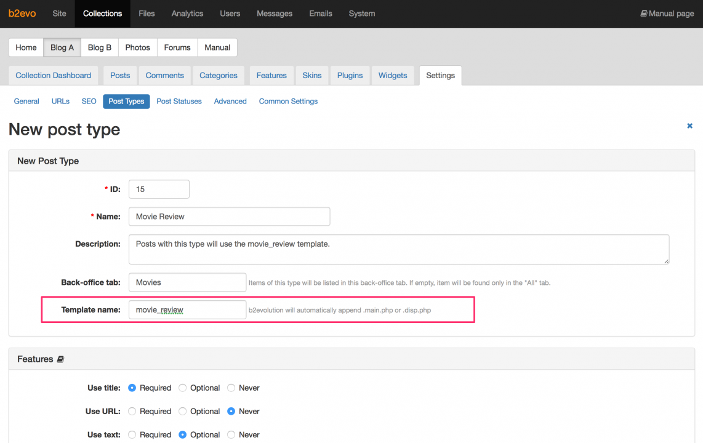Click the Name input field
This screenshot has width=703, height=443.
tap(230, 217)
